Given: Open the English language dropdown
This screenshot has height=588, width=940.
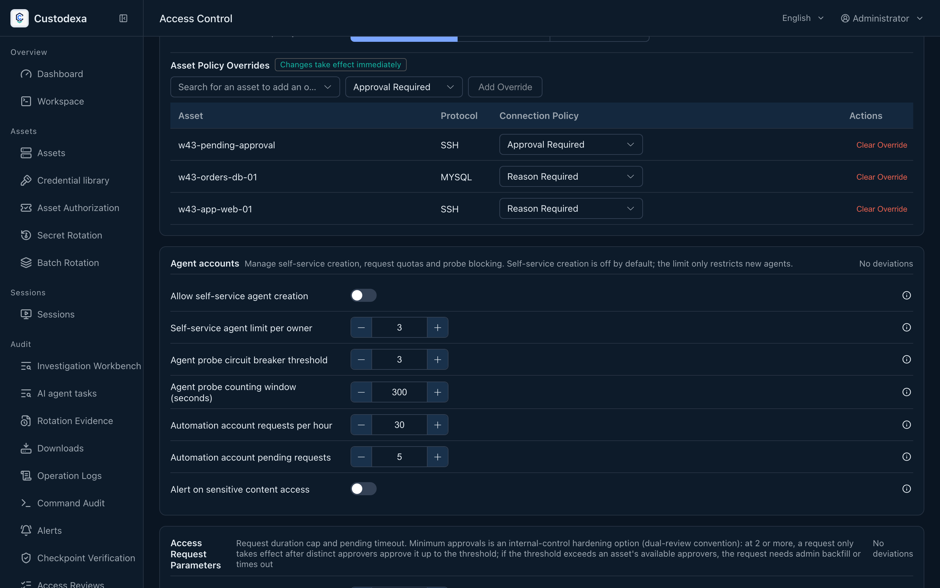Looking at the screenshot, I should tap(803, 18).
